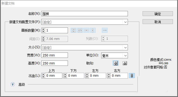The image size is (178, 97).
Task: Click the 高度 height input field
Action: [x=55, y=63]
